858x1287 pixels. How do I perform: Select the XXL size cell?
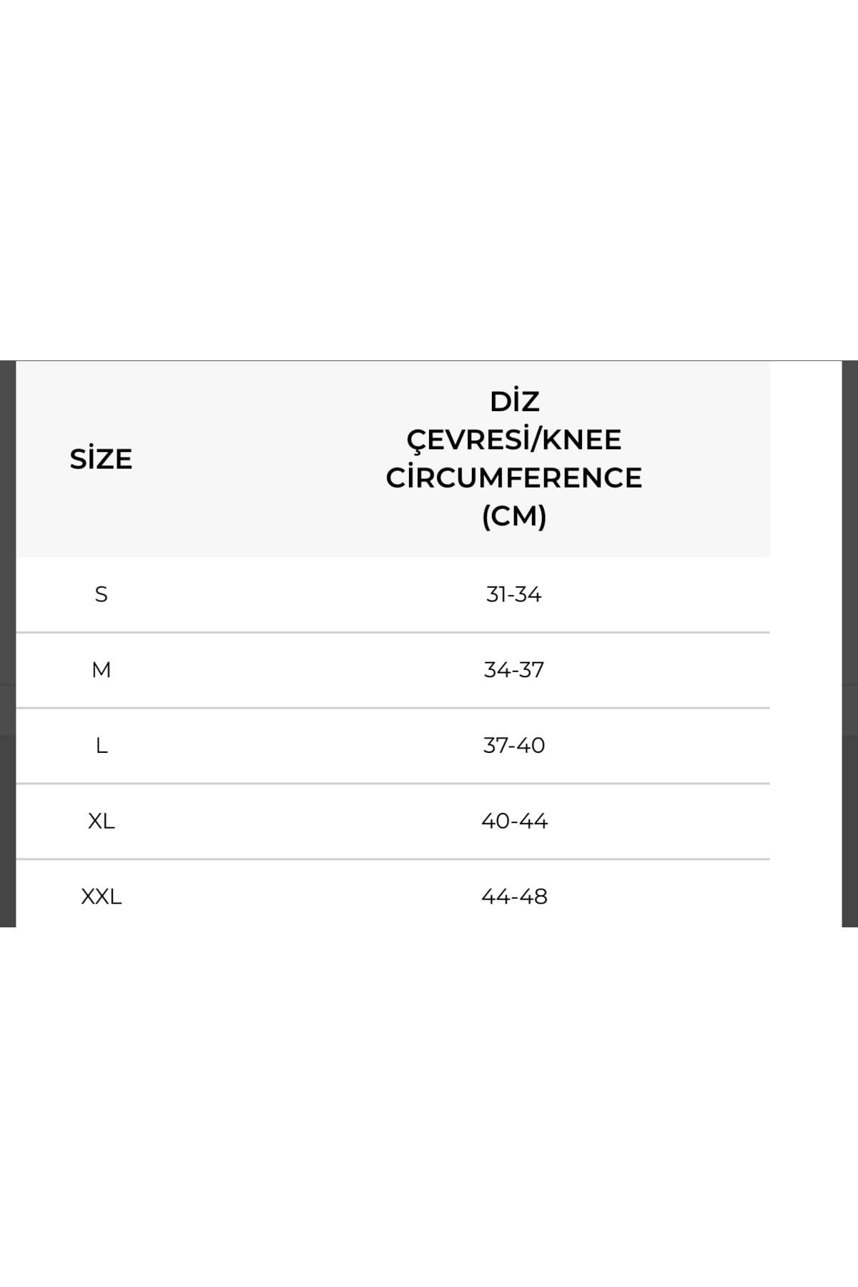click(x=101, y=897)
